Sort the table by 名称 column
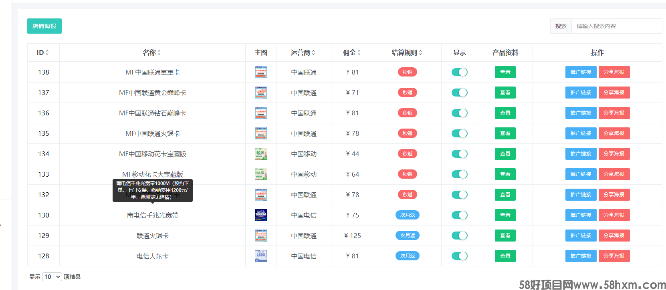This screenshot has width=666, height=290. [x=152, y=52]
